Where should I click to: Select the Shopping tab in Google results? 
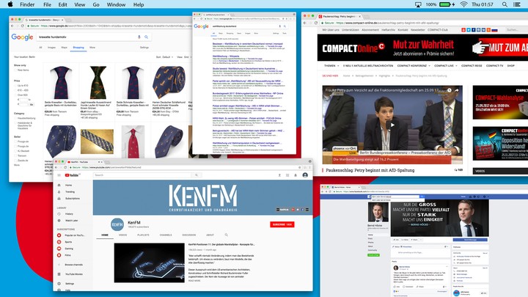[x=78, y=48]
